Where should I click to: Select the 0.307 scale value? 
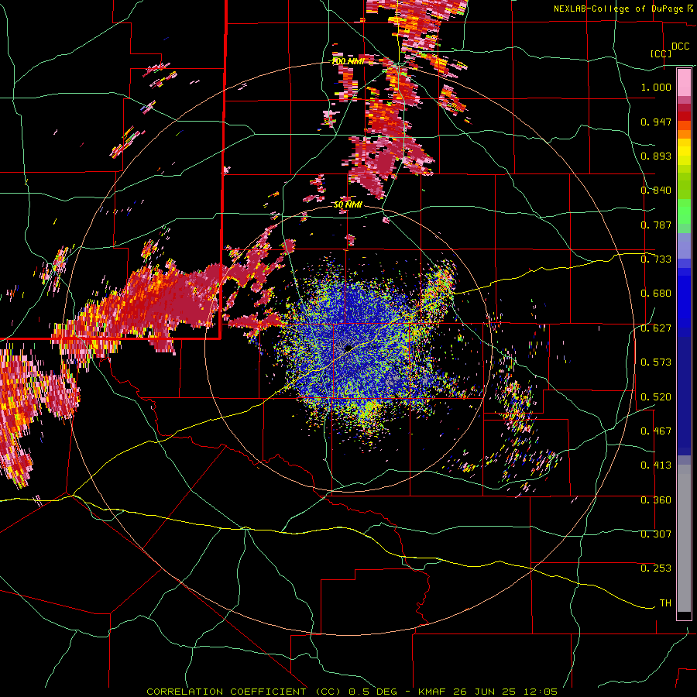(656, 534)
